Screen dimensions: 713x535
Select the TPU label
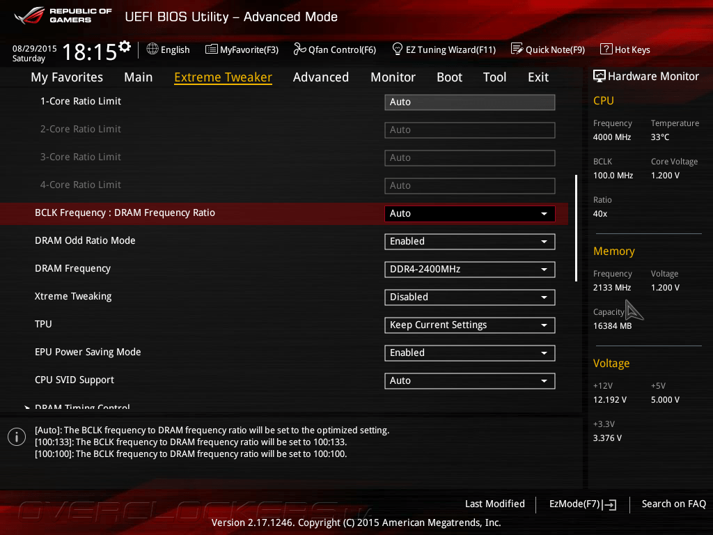click(x=43, y=324)
